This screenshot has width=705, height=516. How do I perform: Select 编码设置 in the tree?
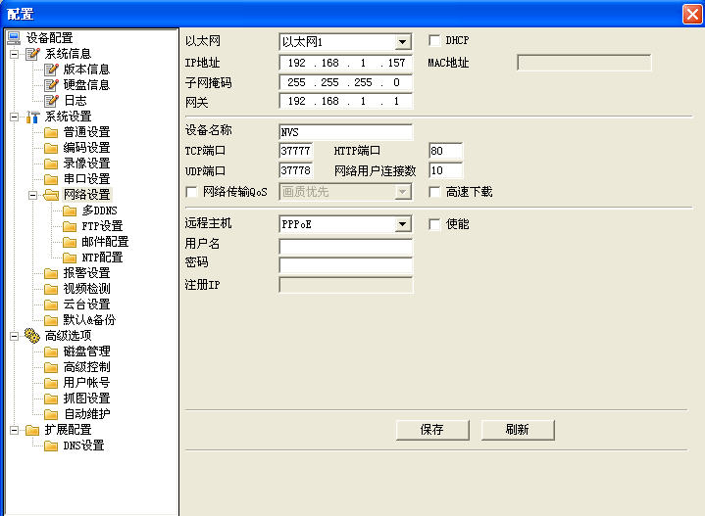pyautogui.click(x=86, y=148)
